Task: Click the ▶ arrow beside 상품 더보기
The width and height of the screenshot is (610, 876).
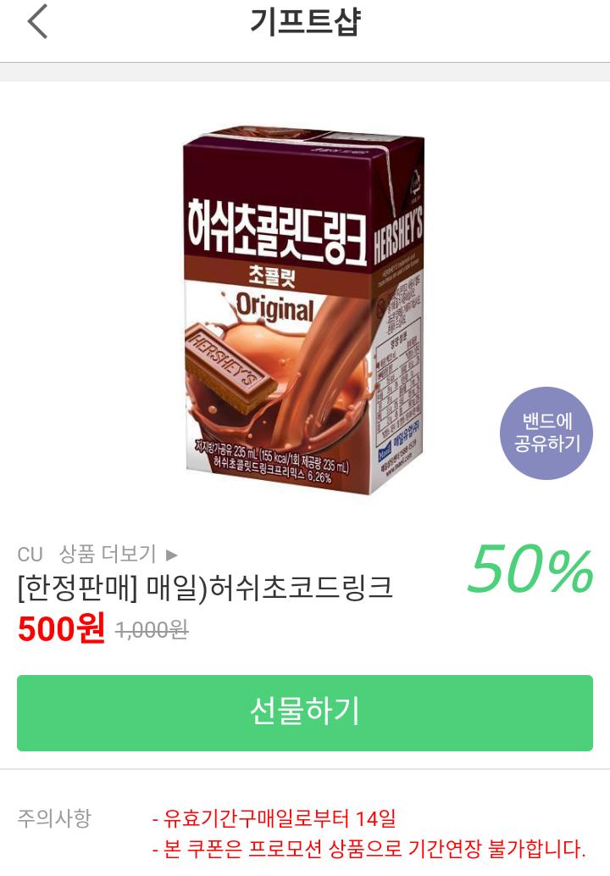Action: [171, 555]
